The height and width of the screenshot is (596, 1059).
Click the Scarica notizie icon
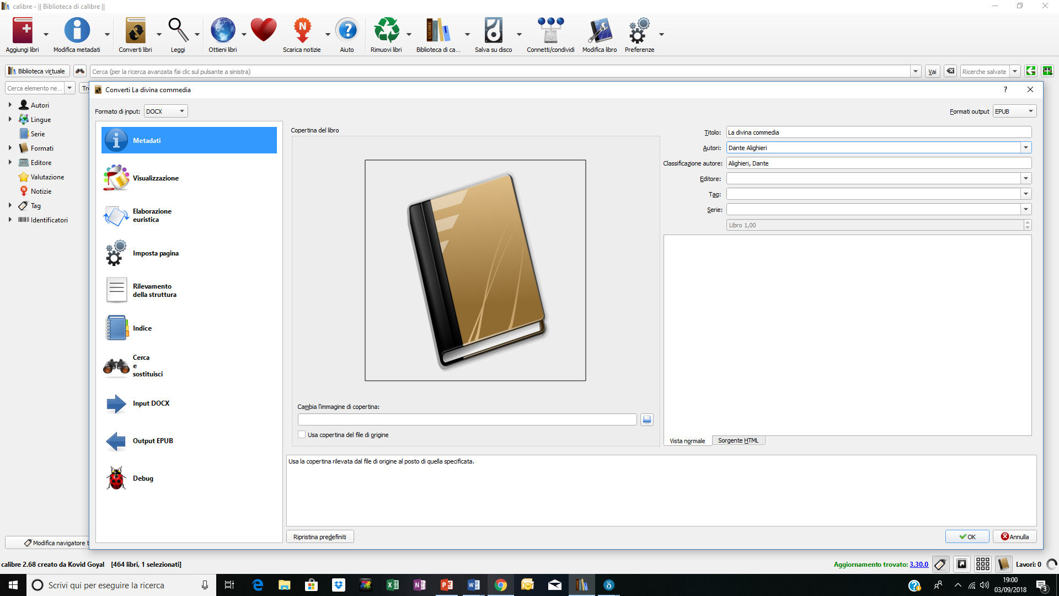point(302,30)
